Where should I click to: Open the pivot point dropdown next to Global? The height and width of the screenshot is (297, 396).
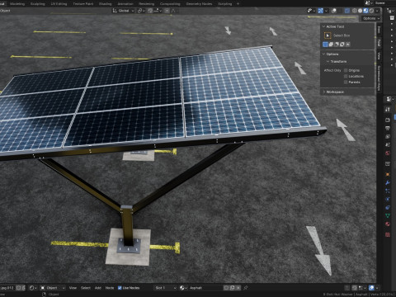click(x=141, y=11)
